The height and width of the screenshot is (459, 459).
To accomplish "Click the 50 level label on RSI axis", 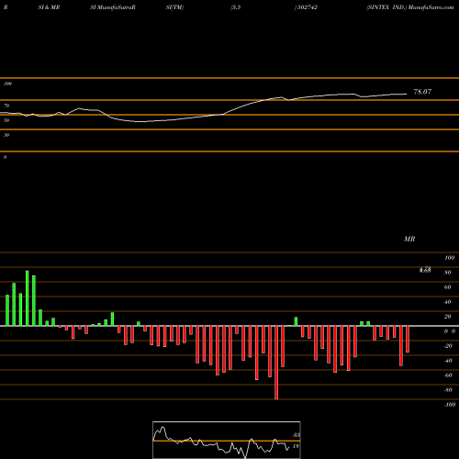I will [x=6, y=120].
